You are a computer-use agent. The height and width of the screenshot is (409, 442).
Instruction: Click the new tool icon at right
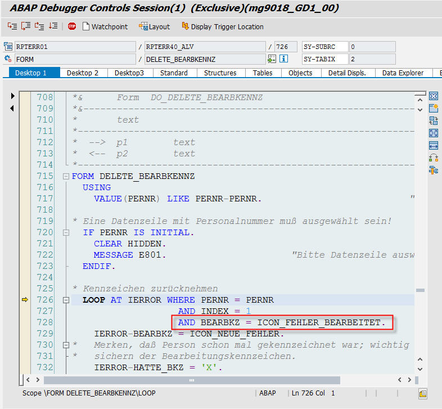click(433, 108)
